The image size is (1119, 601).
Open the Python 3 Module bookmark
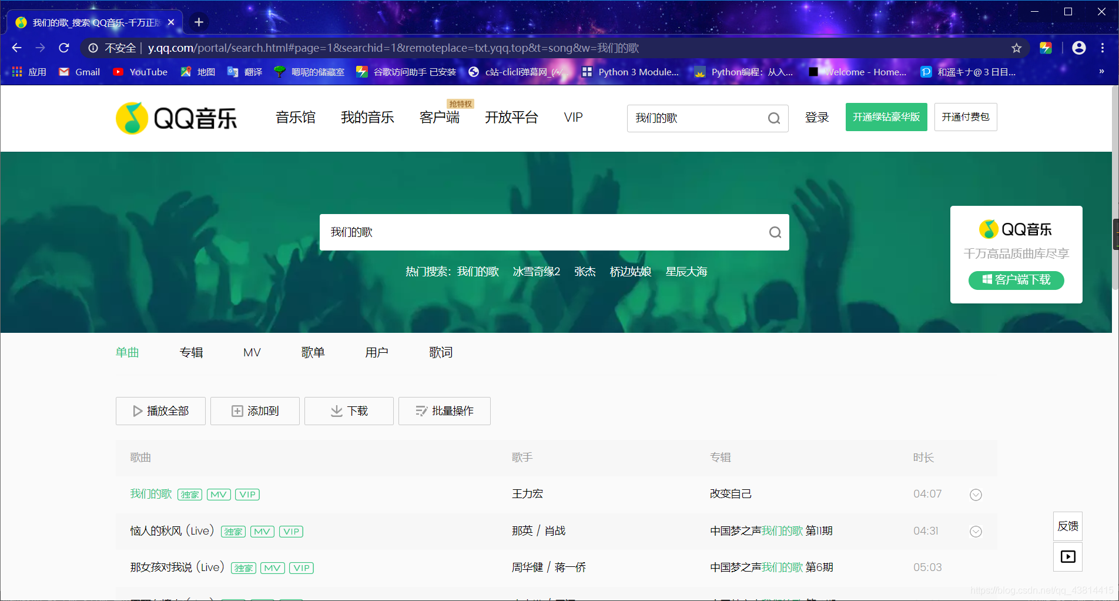coord(630,72)
